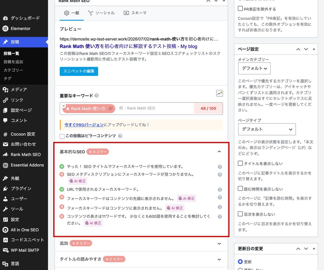Show help for URL focus keyword check
Screen dimensions: 324x270
(x=220, y=190)
